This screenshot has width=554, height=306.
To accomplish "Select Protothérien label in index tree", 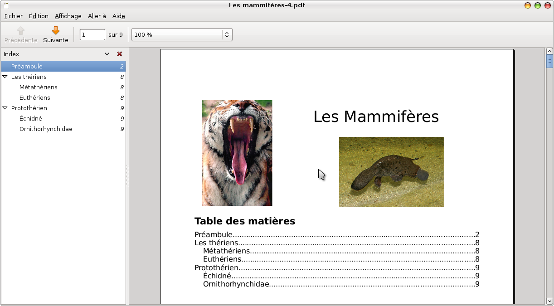I will pos(29,108).
